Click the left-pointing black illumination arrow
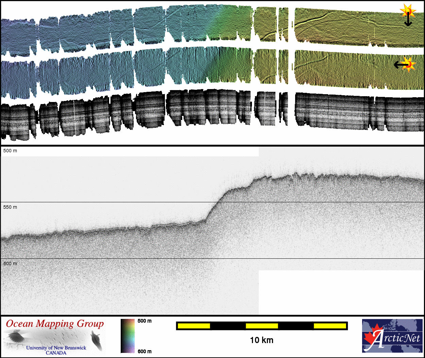The image size is (425, 358). pos(398,64)
